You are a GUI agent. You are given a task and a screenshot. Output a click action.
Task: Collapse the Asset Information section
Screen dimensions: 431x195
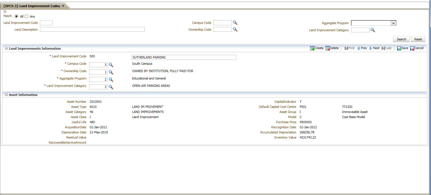pyautogui.click(x=6, y=95)
